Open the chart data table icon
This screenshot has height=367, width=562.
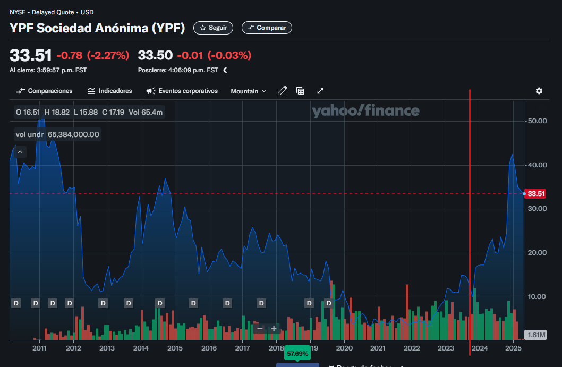click(x=300, y=91)
